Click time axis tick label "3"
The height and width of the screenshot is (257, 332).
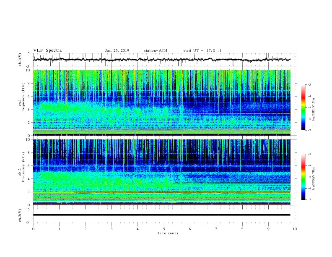click(x=112, y=229)
